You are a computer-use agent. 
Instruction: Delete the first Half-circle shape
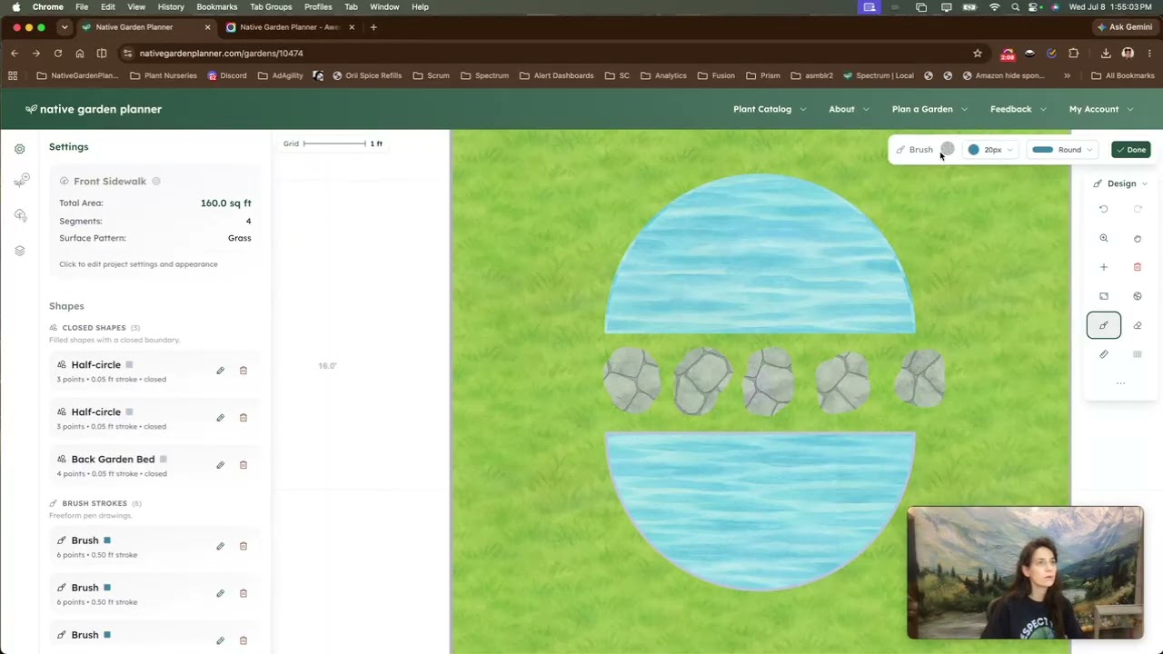(x=244, y=371)
